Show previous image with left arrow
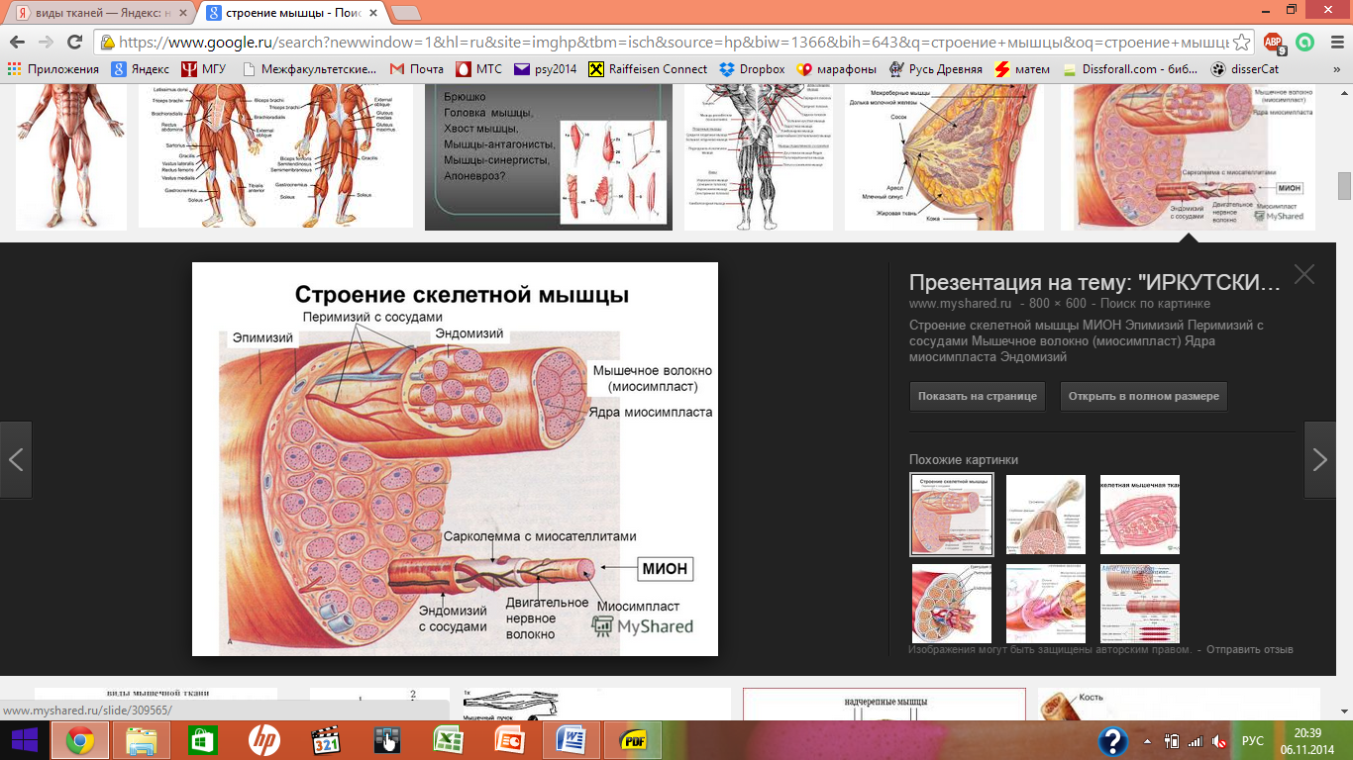The image size is (1353, 760). coord(16,459)
